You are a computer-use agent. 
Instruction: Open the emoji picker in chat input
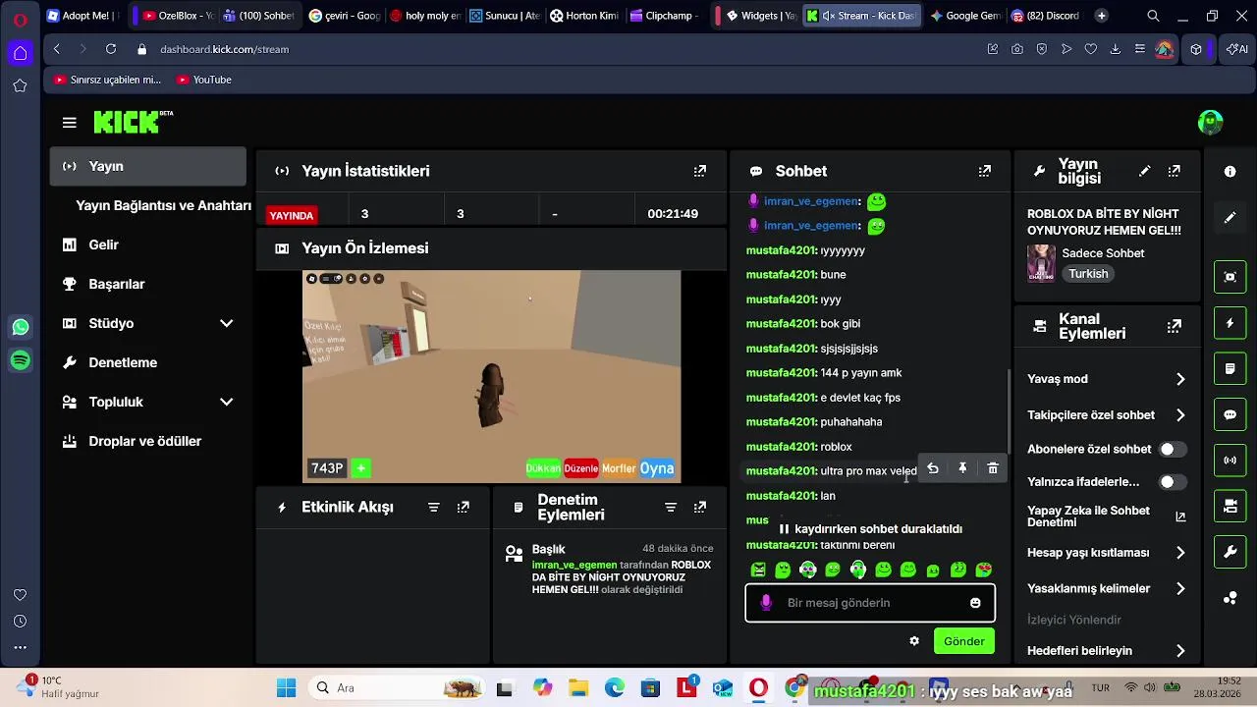coord(975,603)
